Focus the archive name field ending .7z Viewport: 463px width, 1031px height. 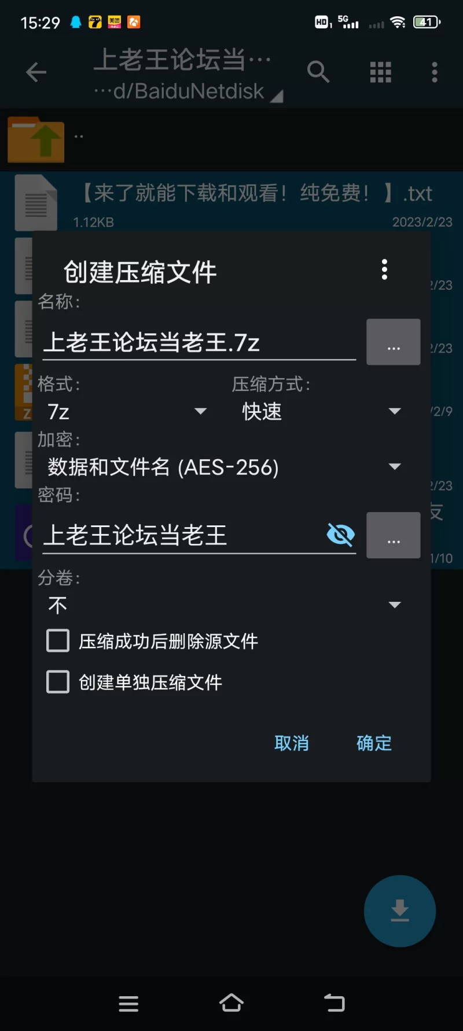click(x=199, y=343)
